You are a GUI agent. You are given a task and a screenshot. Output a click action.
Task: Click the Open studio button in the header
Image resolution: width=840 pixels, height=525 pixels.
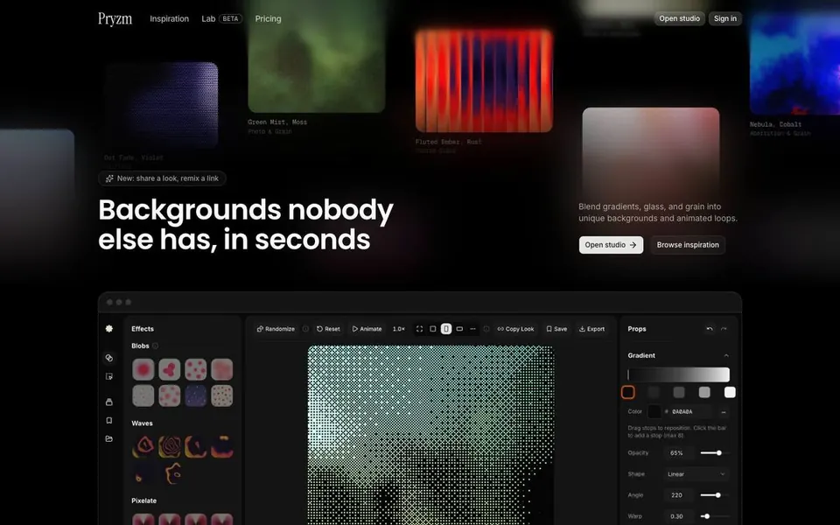click(x=679, y=18)
